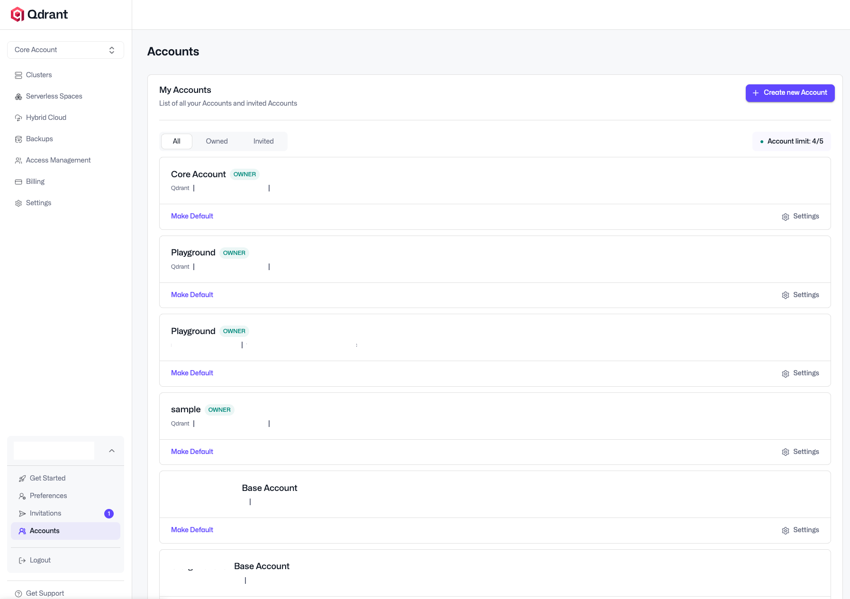850x599 pixels.
Task: Click OWNER badge next to sample
Action: coord(219,410)
